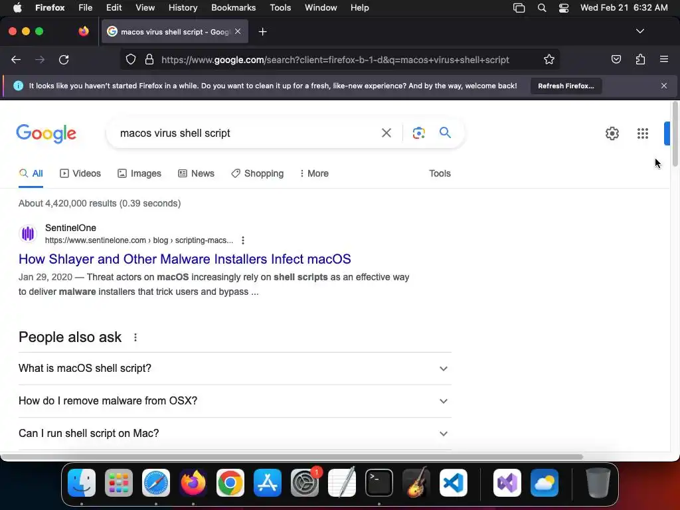The image size is (680, 510).
Task: Open SentinelOne result options dots
Action: 243,240
